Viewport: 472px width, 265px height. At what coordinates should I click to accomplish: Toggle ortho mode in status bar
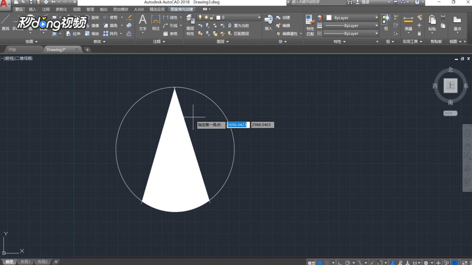(340, 263)
